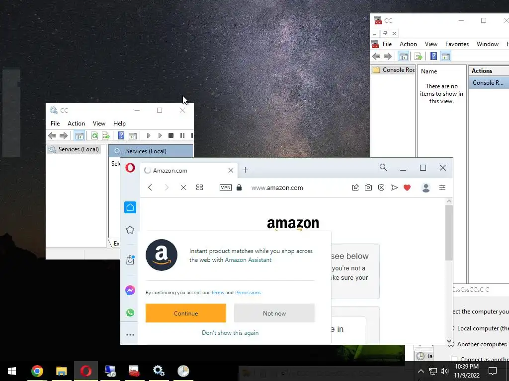The image size is (509, 381).
Task: Open the Amazon Assistant link
Action: click(248, 260)
